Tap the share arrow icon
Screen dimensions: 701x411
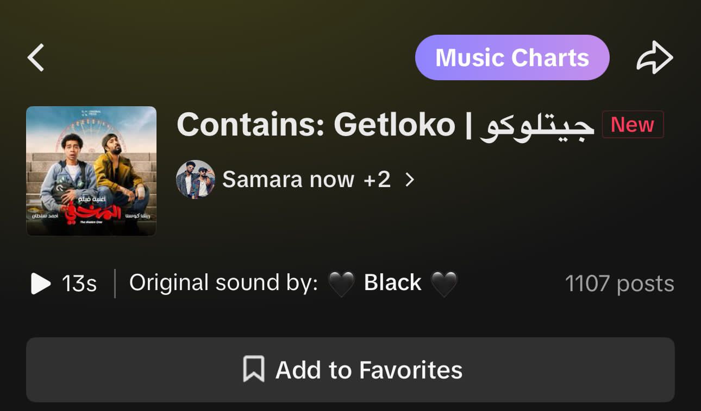(655, 58)
